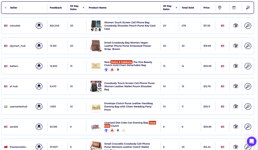Open thumbnail of a1-hub black phone purse
The image size is (258, 150).
(x=96, y=86)
